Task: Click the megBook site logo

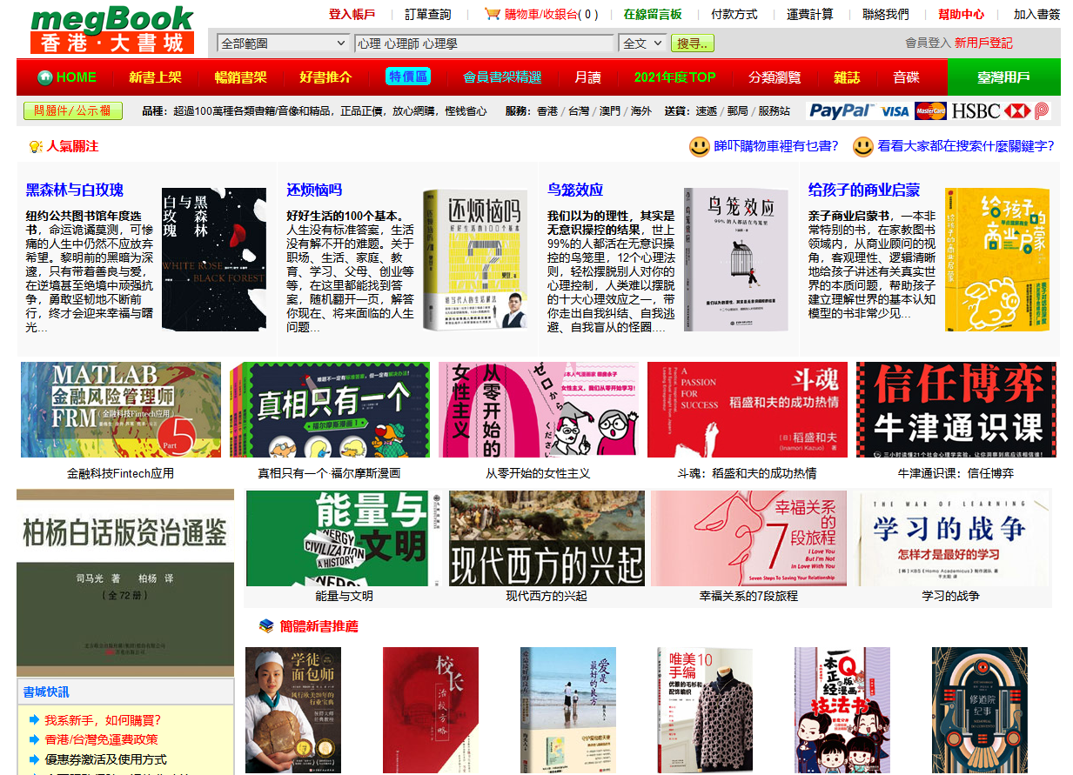Action: 112,29
